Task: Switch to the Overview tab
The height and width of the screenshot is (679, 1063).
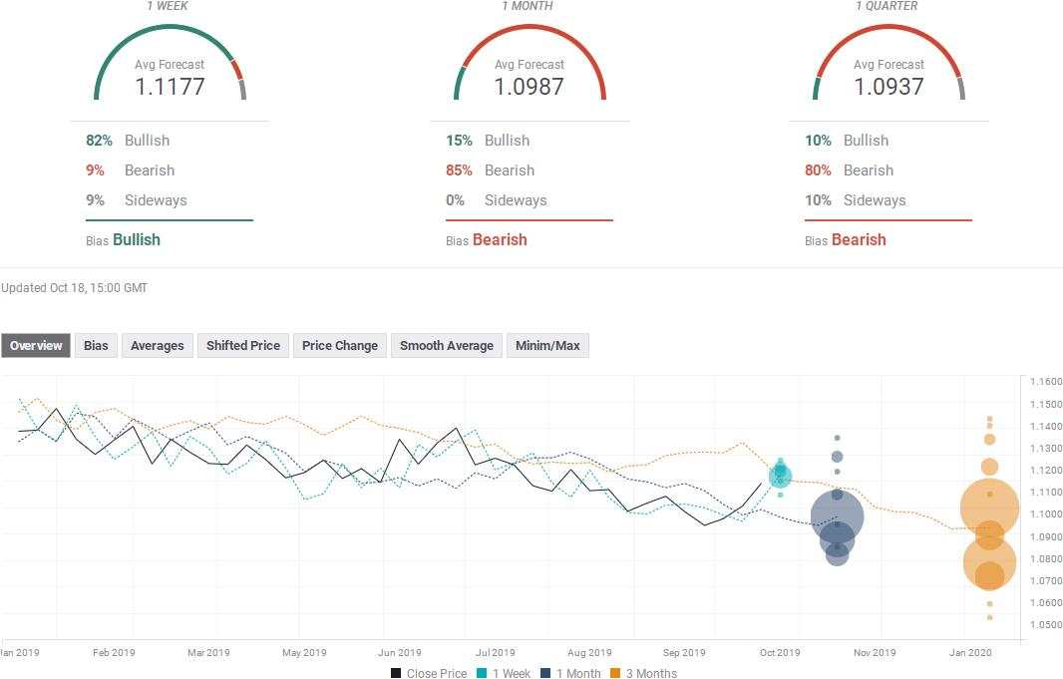Action: click(x=36, y=346)
